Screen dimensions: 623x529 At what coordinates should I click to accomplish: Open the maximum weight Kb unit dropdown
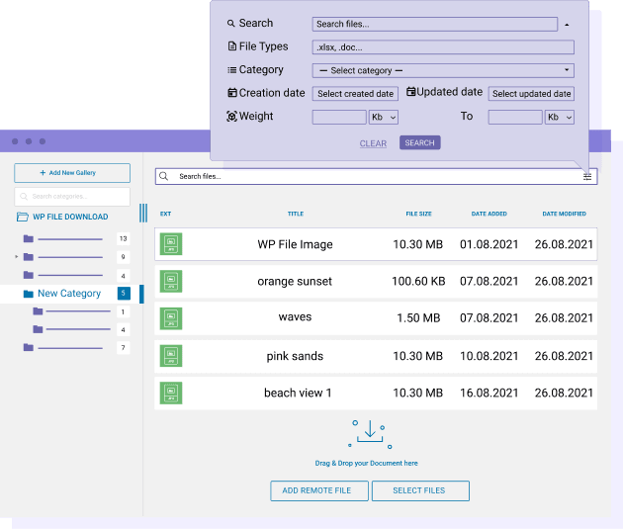click(560, 117)
